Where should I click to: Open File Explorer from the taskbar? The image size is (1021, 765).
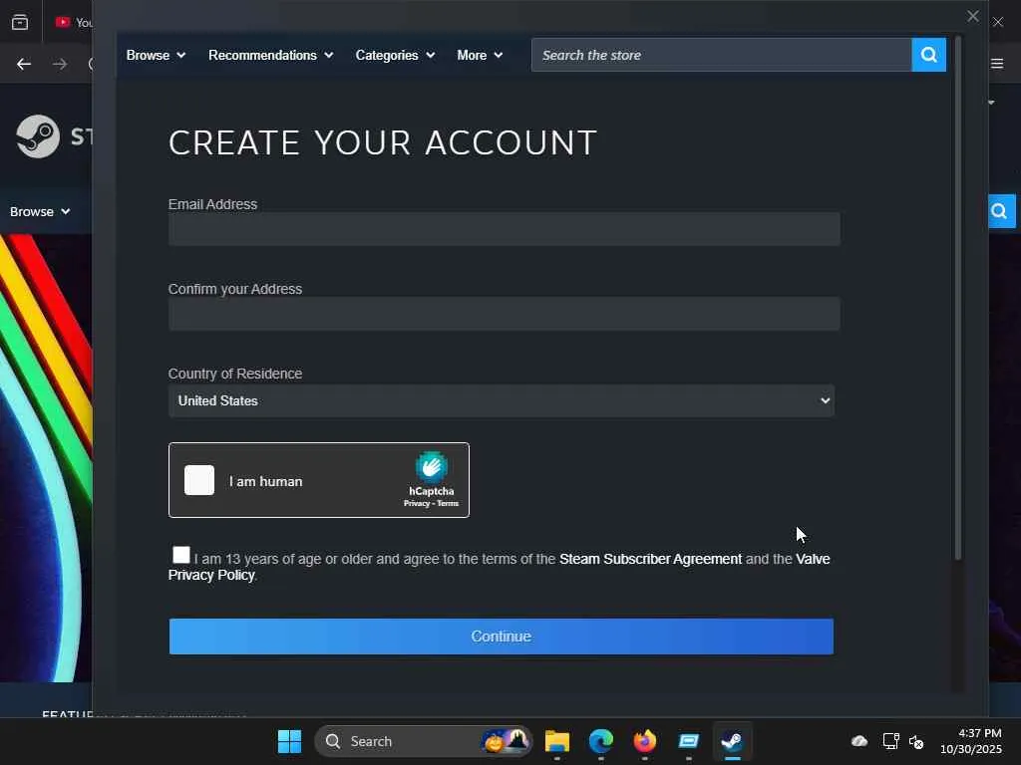(x=557, y=741)
